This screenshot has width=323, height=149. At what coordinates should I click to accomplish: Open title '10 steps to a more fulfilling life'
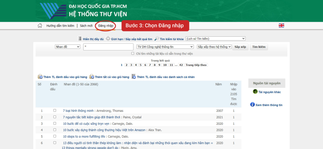(x=84, y=136)
